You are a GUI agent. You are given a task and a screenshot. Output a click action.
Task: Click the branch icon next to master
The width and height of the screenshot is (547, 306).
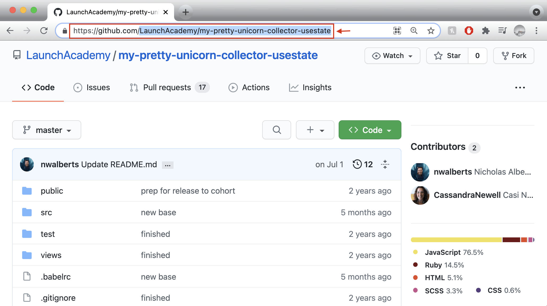click(x=26, y=130)
